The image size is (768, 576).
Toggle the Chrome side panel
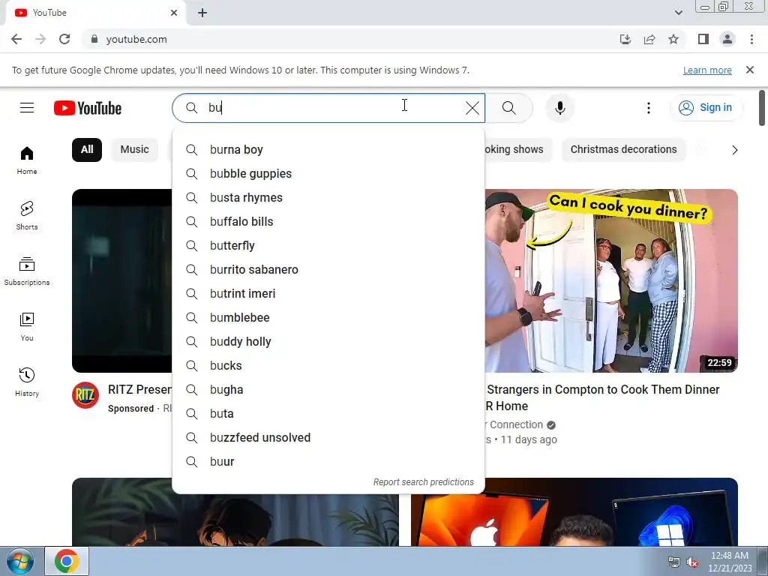(703, 39)
